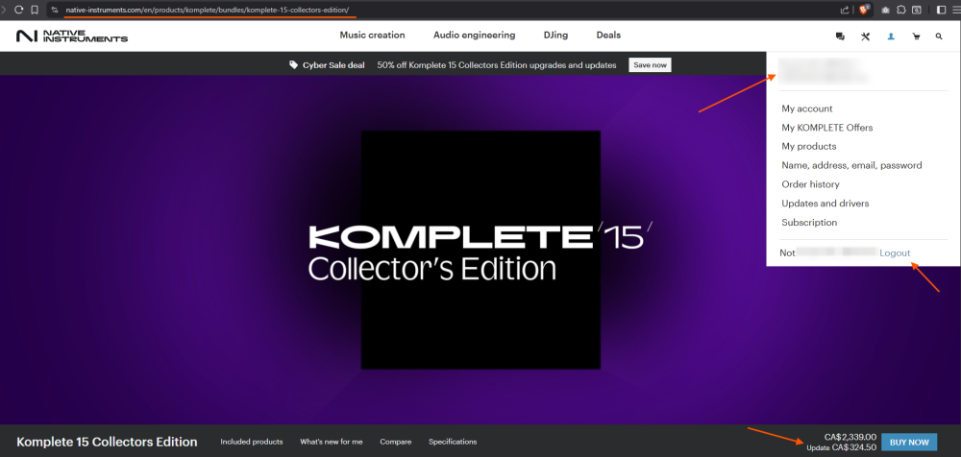The width and height of the screenshot is (961, 457).
Task: Open the browser hamburger menu
Action: click(x=956, y=10)
